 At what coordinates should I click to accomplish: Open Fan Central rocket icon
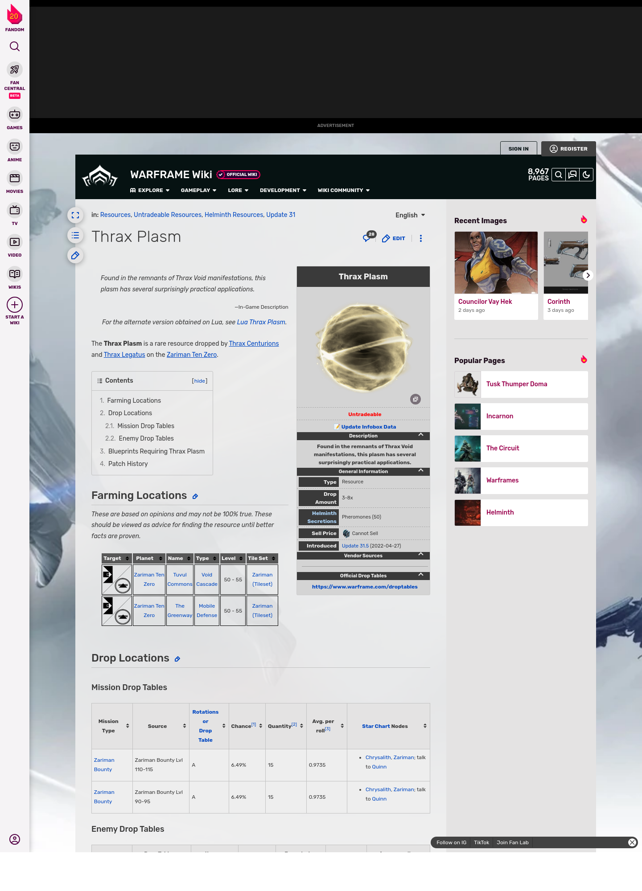click(15, 70)
